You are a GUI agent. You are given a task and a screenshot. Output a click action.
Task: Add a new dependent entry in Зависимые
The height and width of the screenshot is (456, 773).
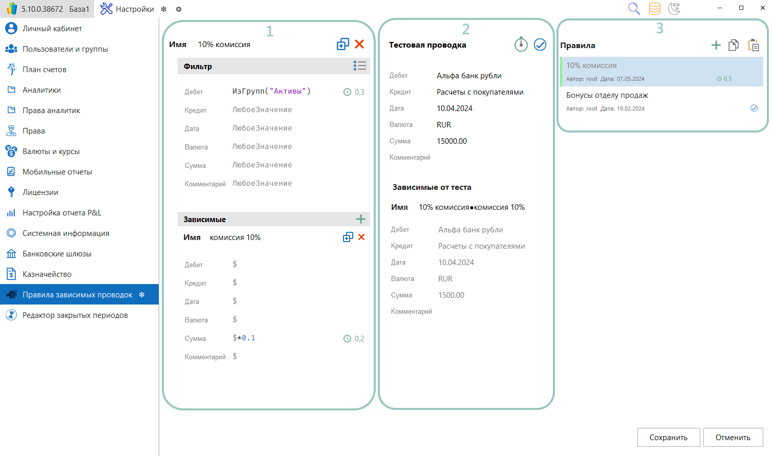pyautogui.click(x=360, y=219)
